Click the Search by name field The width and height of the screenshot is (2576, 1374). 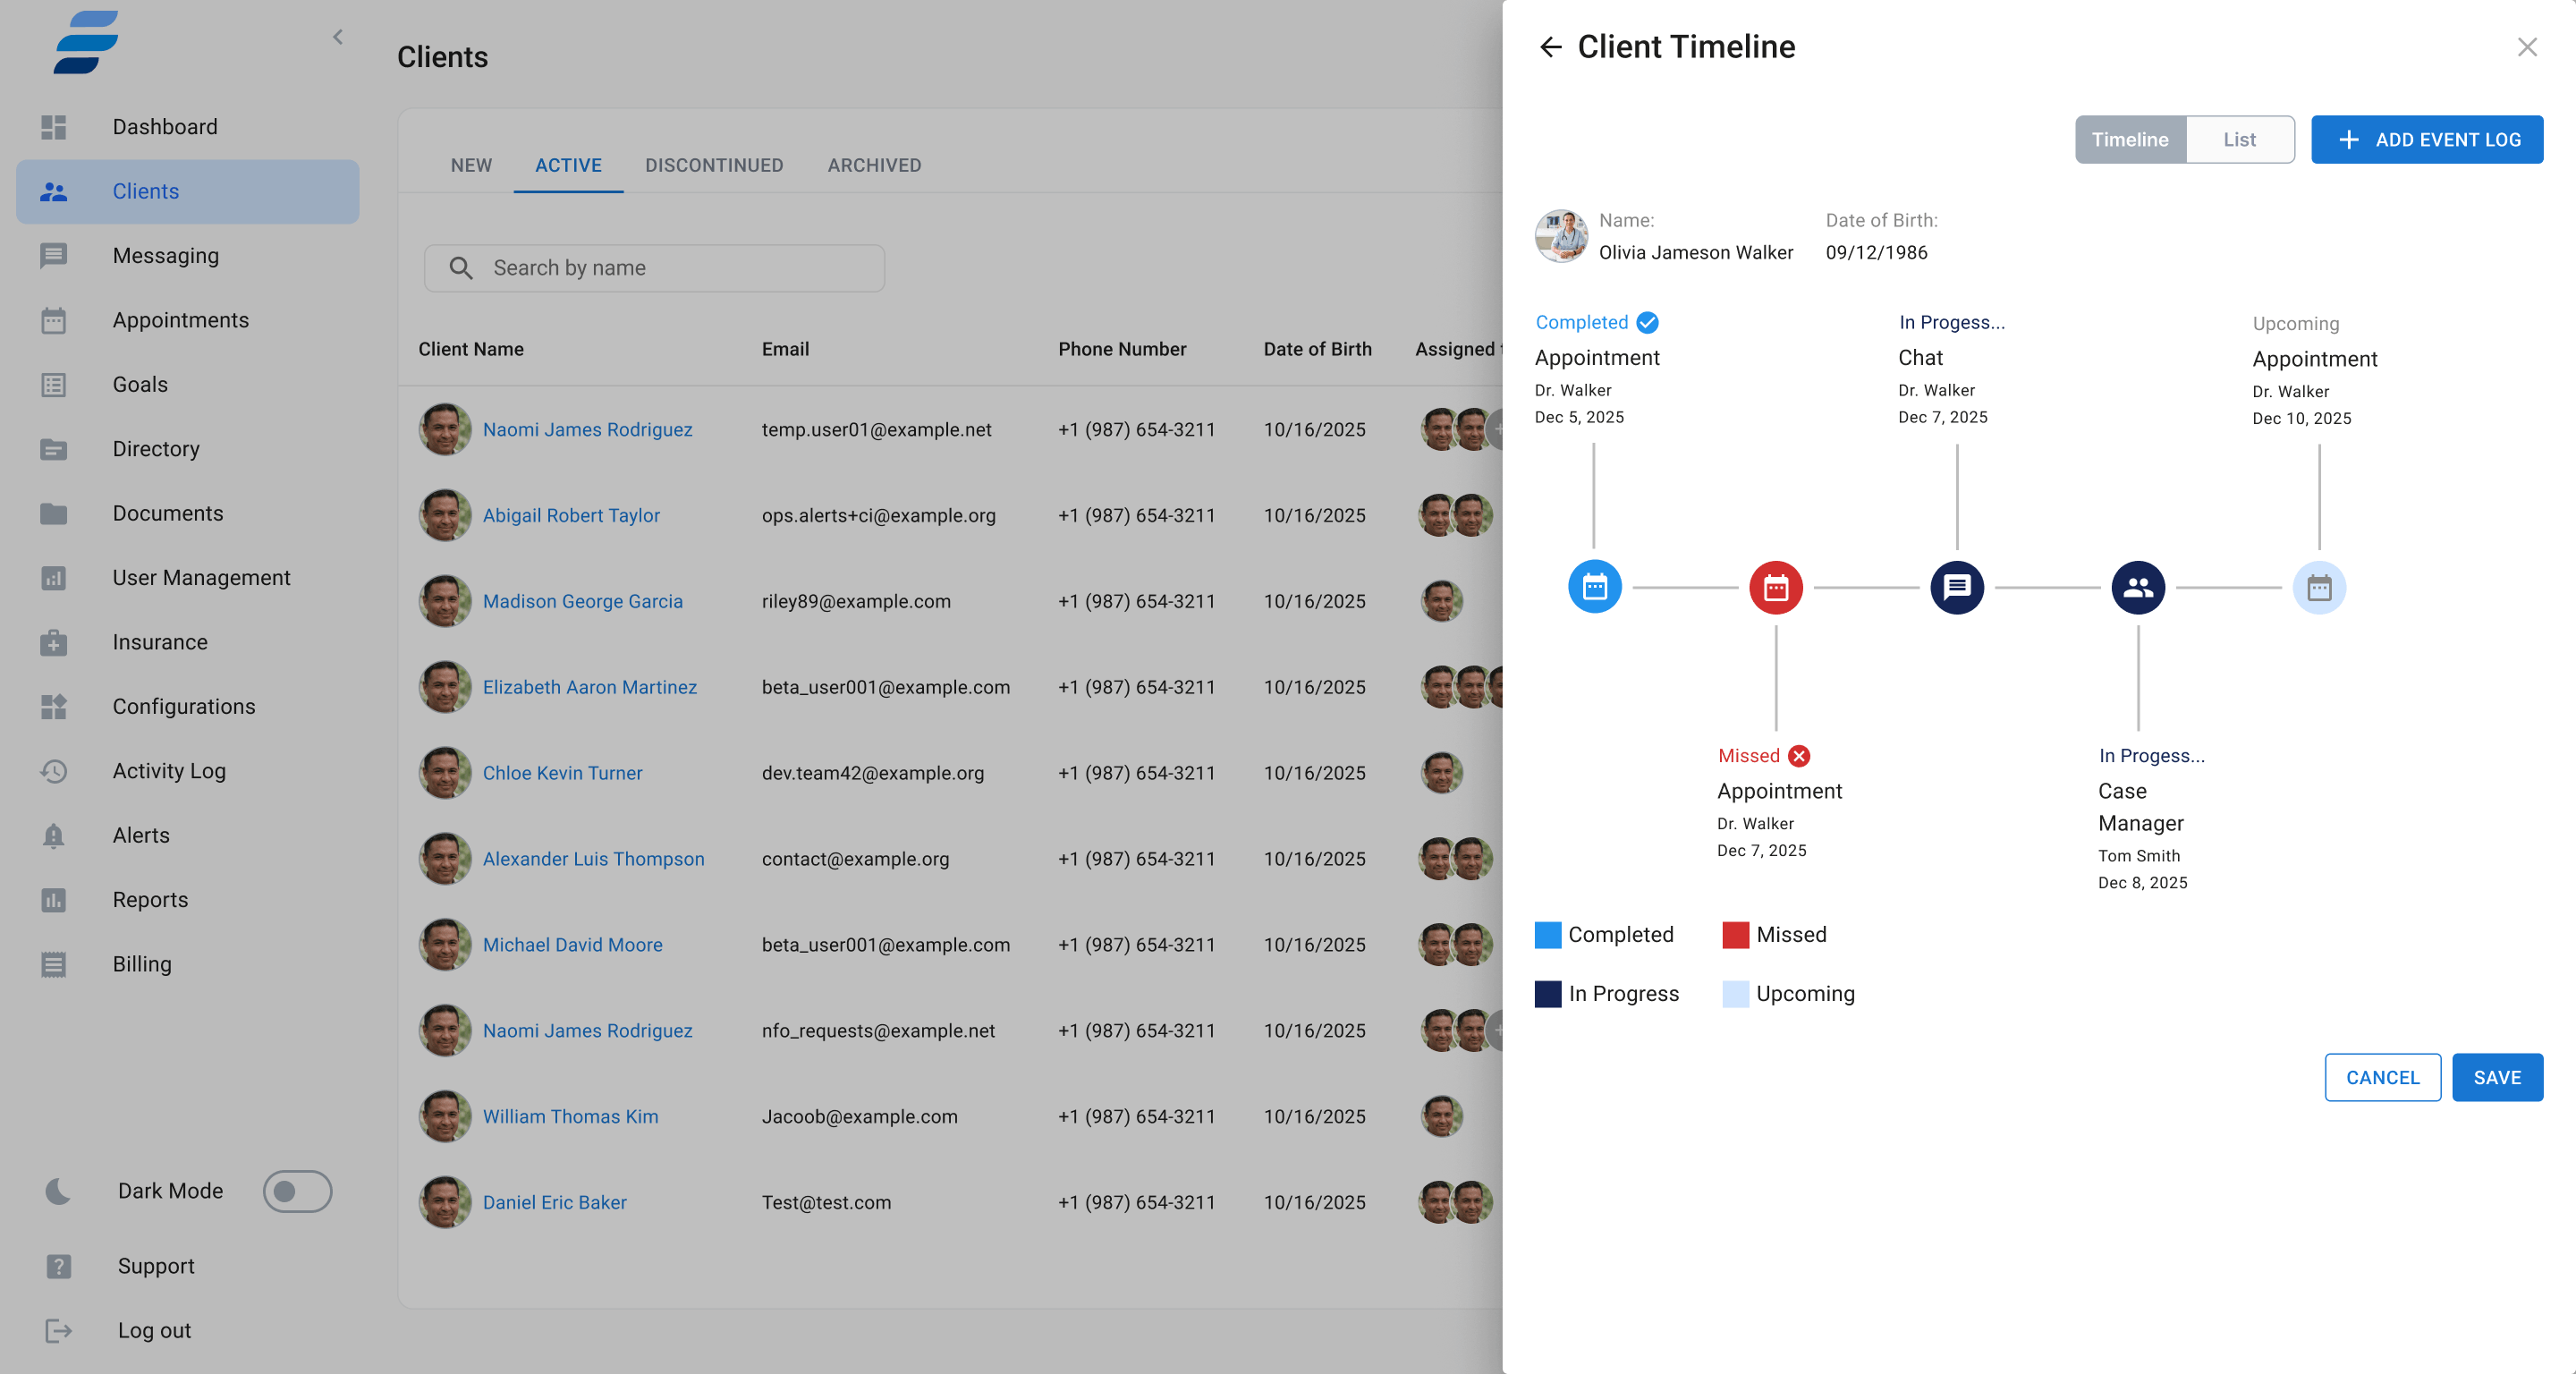(x=654, y=268)
